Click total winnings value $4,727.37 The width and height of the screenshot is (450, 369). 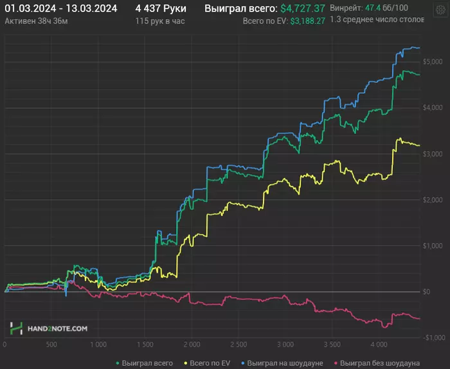click(303, 8)
